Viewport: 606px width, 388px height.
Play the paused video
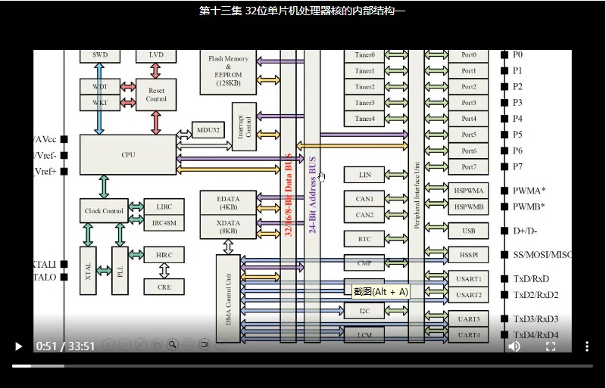18,346
